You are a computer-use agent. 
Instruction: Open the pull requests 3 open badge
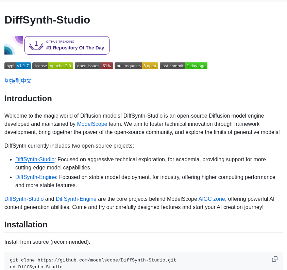tap(136, 66)
